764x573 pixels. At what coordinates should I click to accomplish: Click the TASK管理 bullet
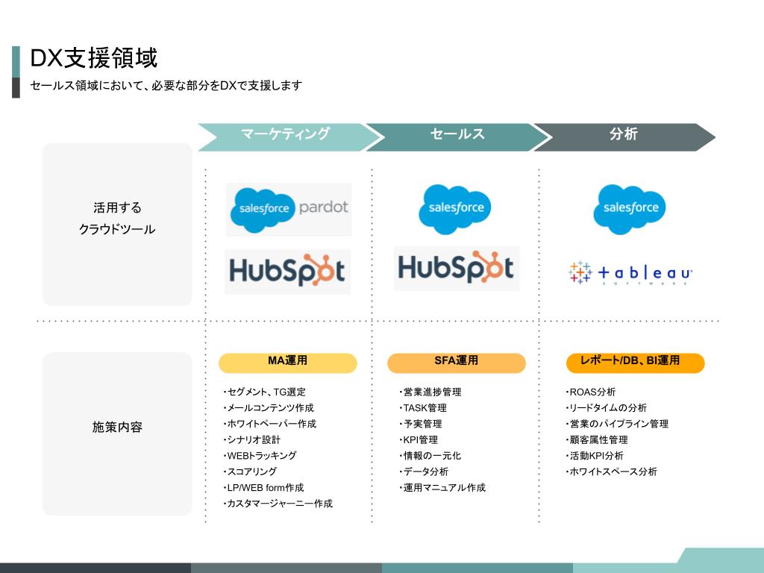coord(423,408)
